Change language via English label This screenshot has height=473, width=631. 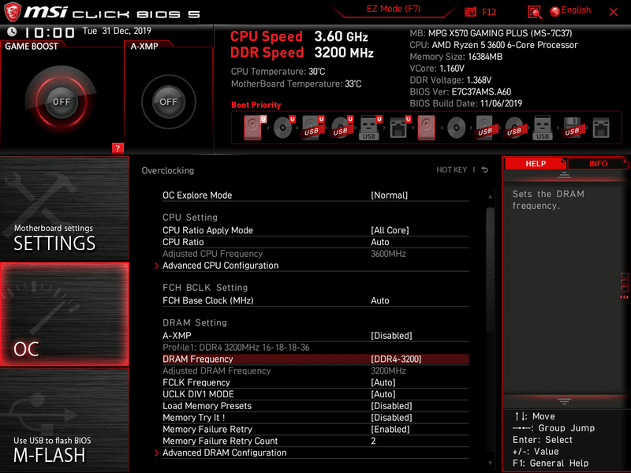pos(576,10)
